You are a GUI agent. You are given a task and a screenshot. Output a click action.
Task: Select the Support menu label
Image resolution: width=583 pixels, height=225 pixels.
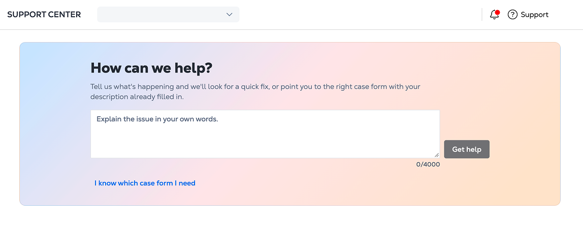point(534,15)
